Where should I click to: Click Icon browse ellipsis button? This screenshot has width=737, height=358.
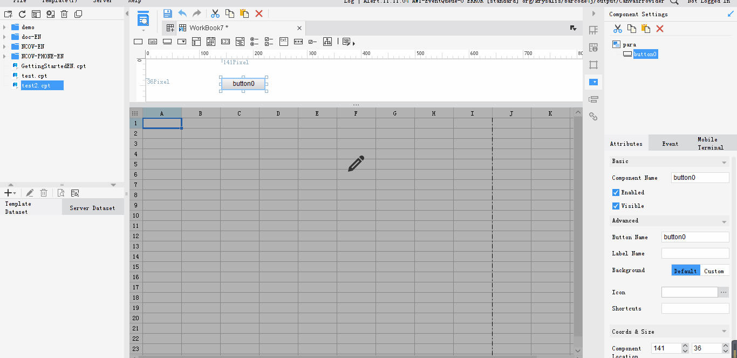[x=724, y=292]
